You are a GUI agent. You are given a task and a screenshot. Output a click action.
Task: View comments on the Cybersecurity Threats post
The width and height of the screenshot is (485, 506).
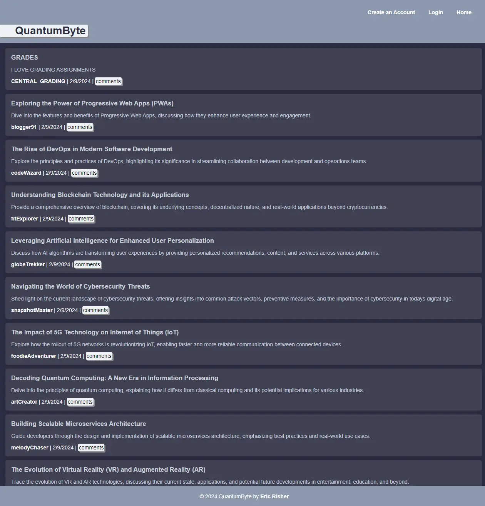click(95, 310)
